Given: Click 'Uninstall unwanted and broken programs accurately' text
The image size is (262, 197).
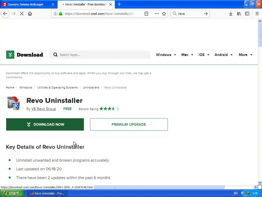Looking at the screenshot, I should pos(62,160).
